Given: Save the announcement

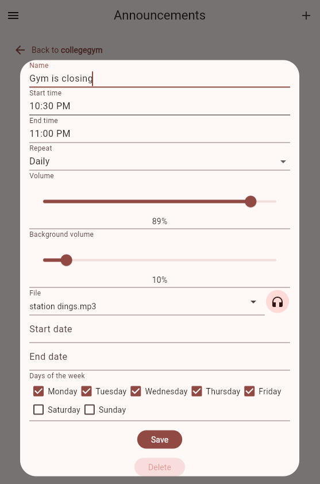Looking at the screenshot, I should click(160, 439).
